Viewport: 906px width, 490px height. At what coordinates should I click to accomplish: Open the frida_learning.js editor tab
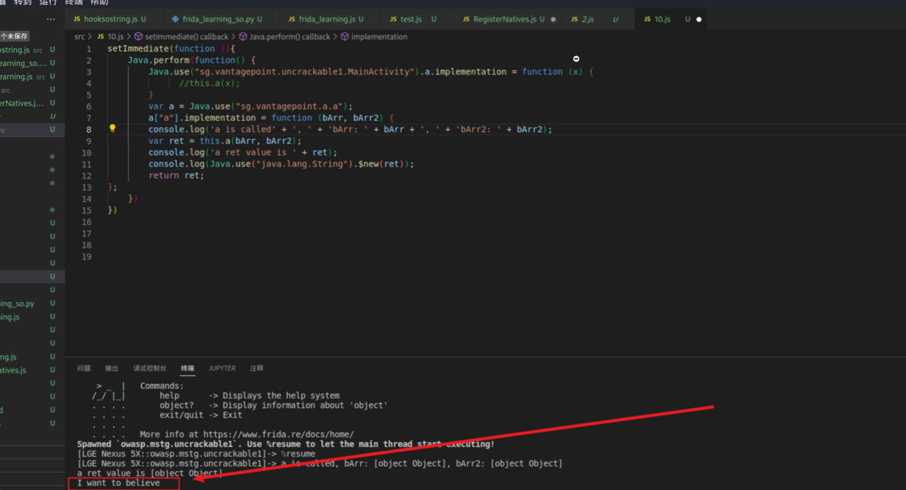pos(330,19)
